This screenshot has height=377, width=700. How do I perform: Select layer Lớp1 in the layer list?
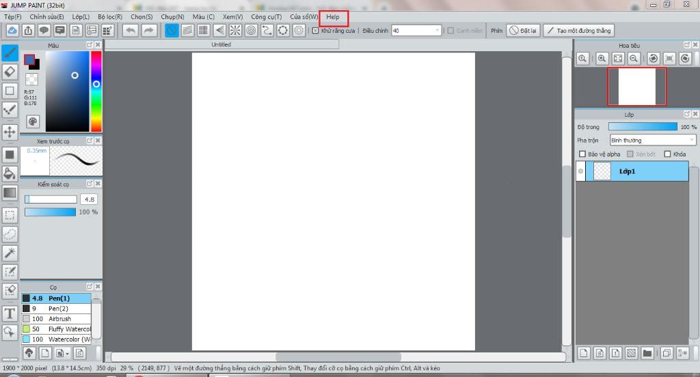[x=632, y=171]
